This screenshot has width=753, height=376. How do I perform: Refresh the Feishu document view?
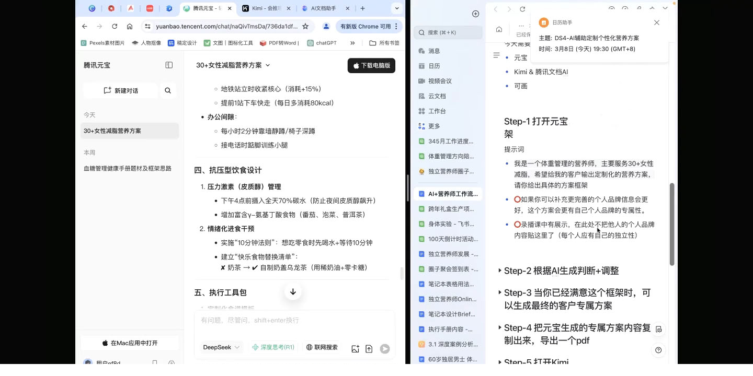522,9
